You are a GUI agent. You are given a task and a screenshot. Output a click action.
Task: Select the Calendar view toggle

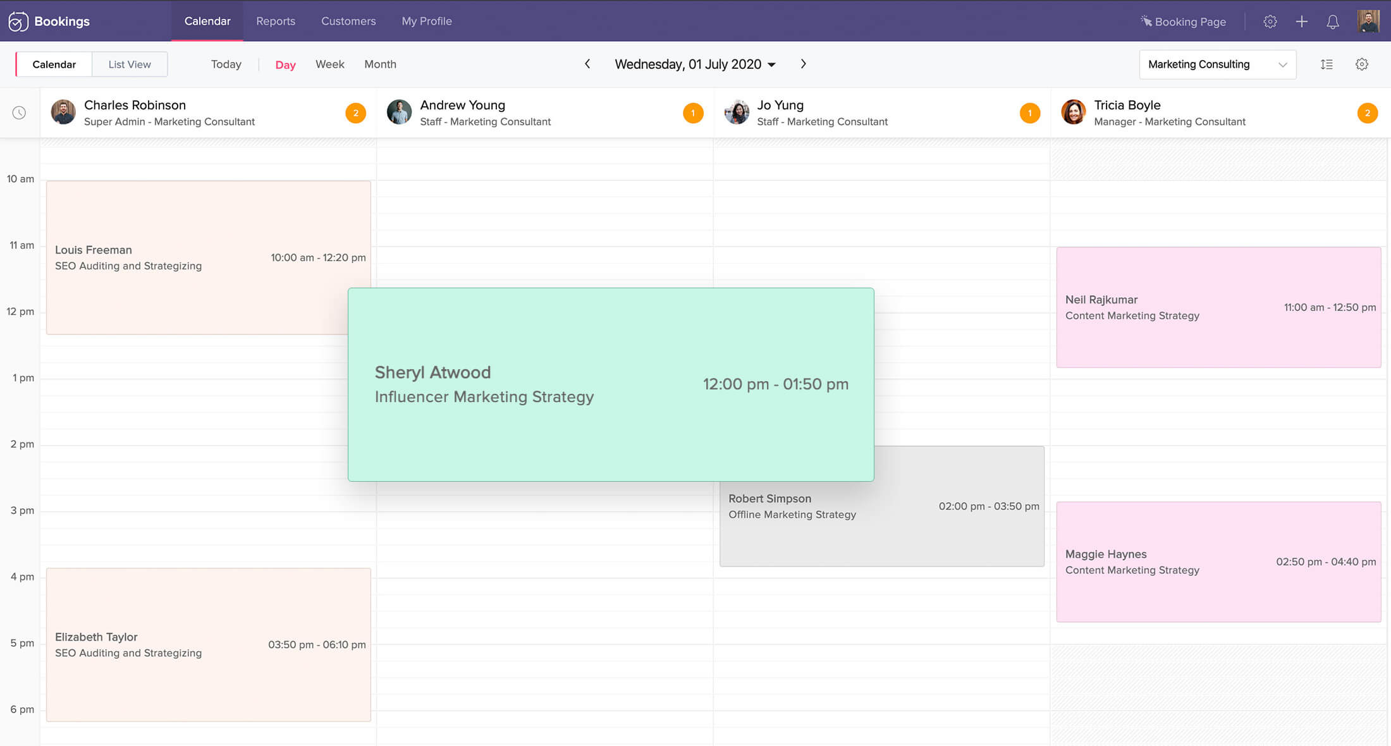[54, 64]
